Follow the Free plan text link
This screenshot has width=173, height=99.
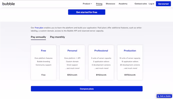[39, 28]
